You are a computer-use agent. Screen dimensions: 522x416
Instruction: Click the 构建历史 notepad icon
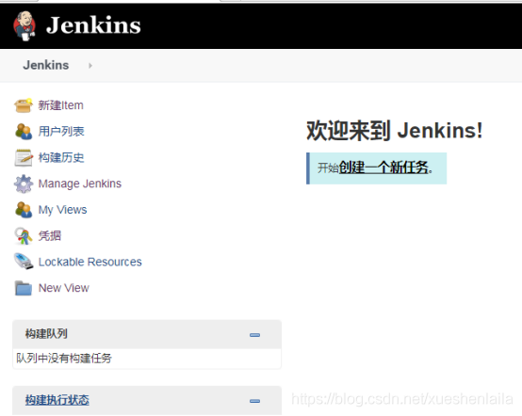24,157
